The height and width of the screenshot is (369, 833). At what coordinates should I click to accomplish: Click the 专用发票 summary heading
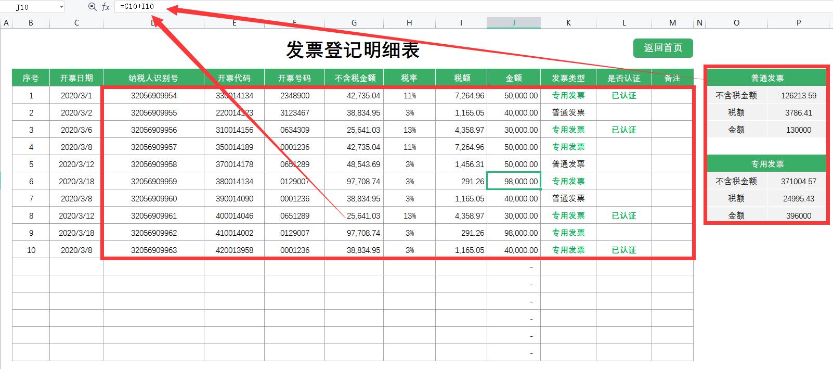pos(767,163)
